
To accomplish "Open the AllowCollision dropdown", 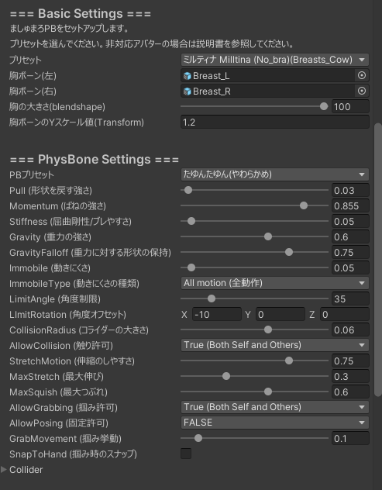I will (275, 345).
